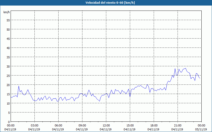This screenshot has width=212, height=132.
Task: Click the '30' y-axis label
Action: click(8, 66)
